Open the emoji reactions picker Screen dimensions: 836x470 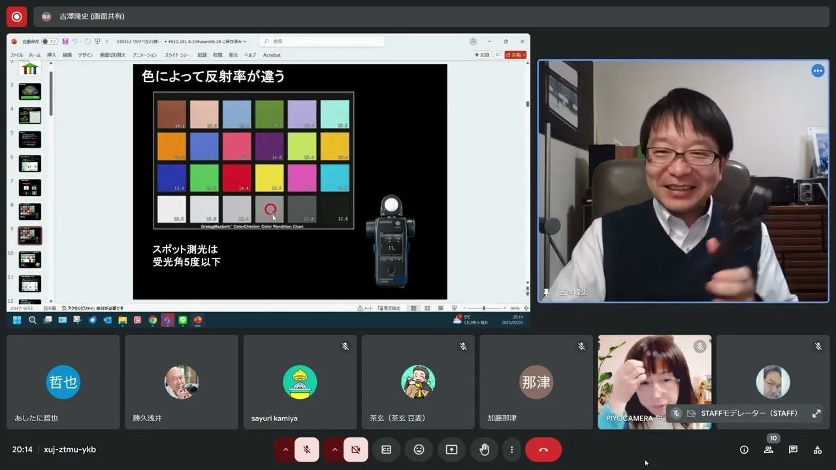click(x=419, y=450)
